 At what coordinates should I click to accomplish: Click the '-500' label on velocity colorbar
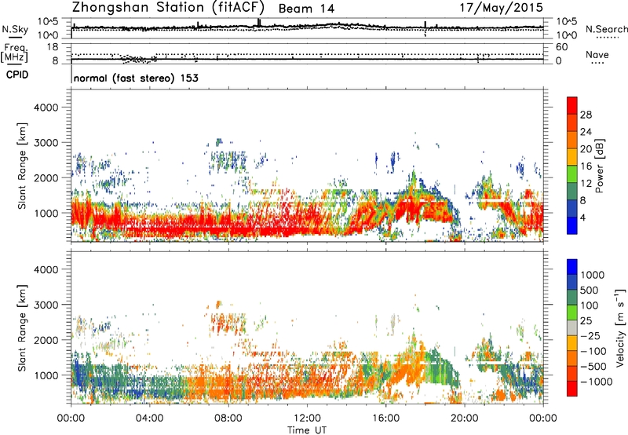[x=593, y=367]
